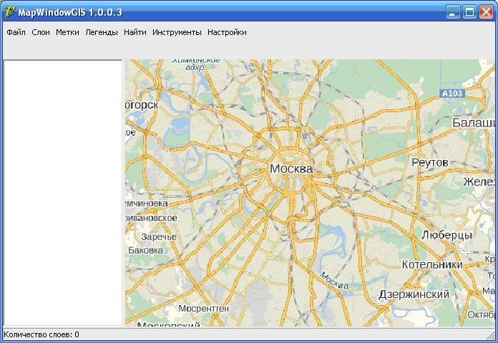The height and width of the screenshot is (343, 498).
Task: Click inside the empty layers panel
Action: coord(63,193)
